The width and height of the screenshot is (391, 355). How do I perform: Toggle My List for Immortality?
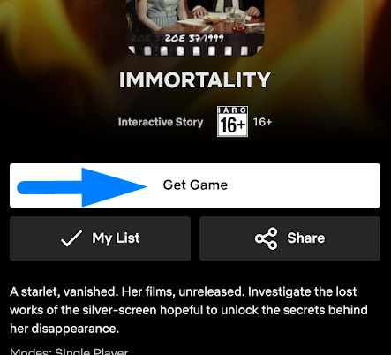click(100, 238)
